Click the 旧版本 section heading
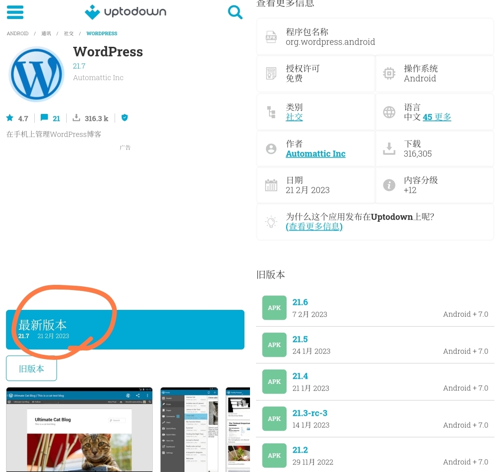Image resolution: width=500 pixels, height=472 pixels. click(271, 275)
